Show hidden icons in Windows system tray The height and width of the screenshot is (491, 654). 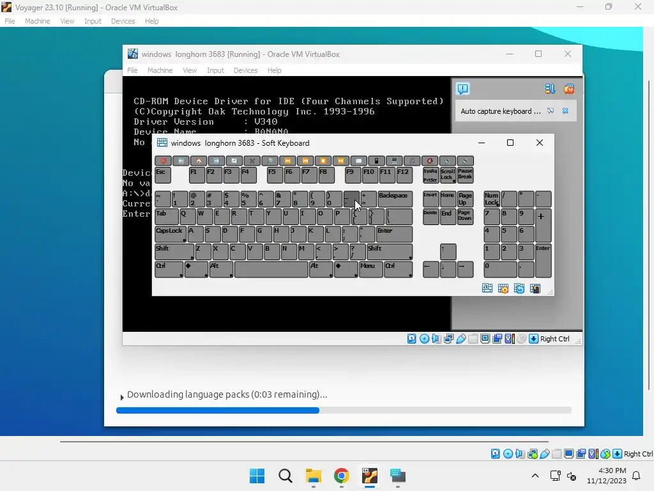pyautogui.click(x=535, y=476)
